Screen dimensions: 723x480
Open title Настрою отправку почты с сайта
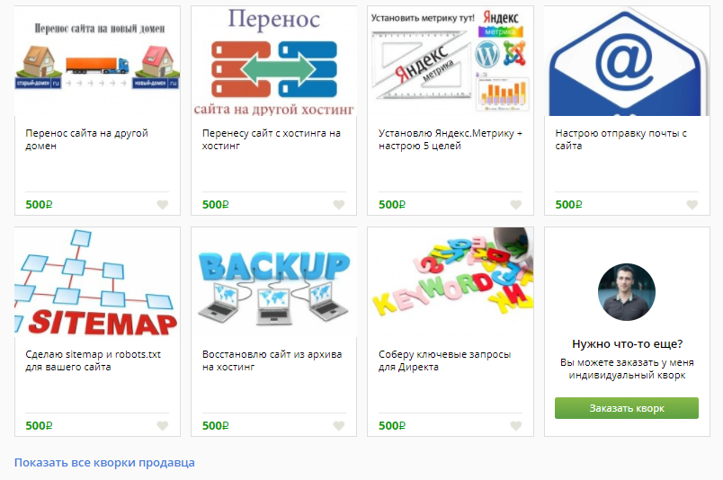pos(620,139)
